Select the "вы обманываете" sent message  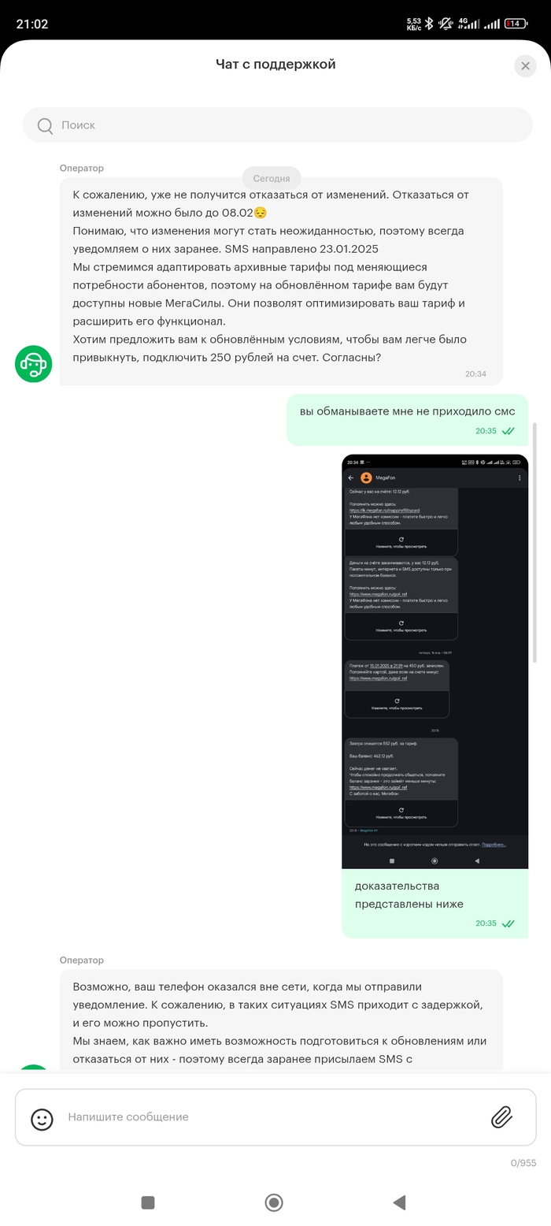[x=406, y=411]
